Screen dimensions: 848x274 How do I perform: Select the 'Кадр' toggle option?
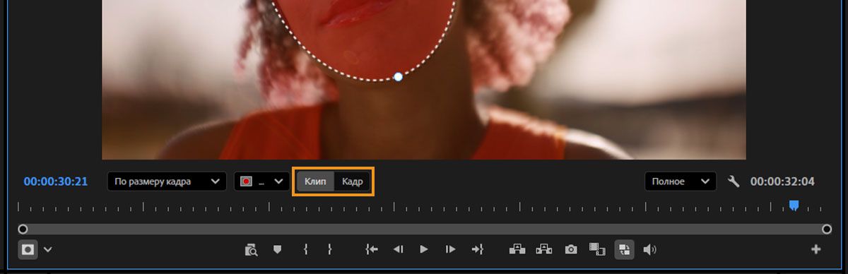[x=352, y=181]
